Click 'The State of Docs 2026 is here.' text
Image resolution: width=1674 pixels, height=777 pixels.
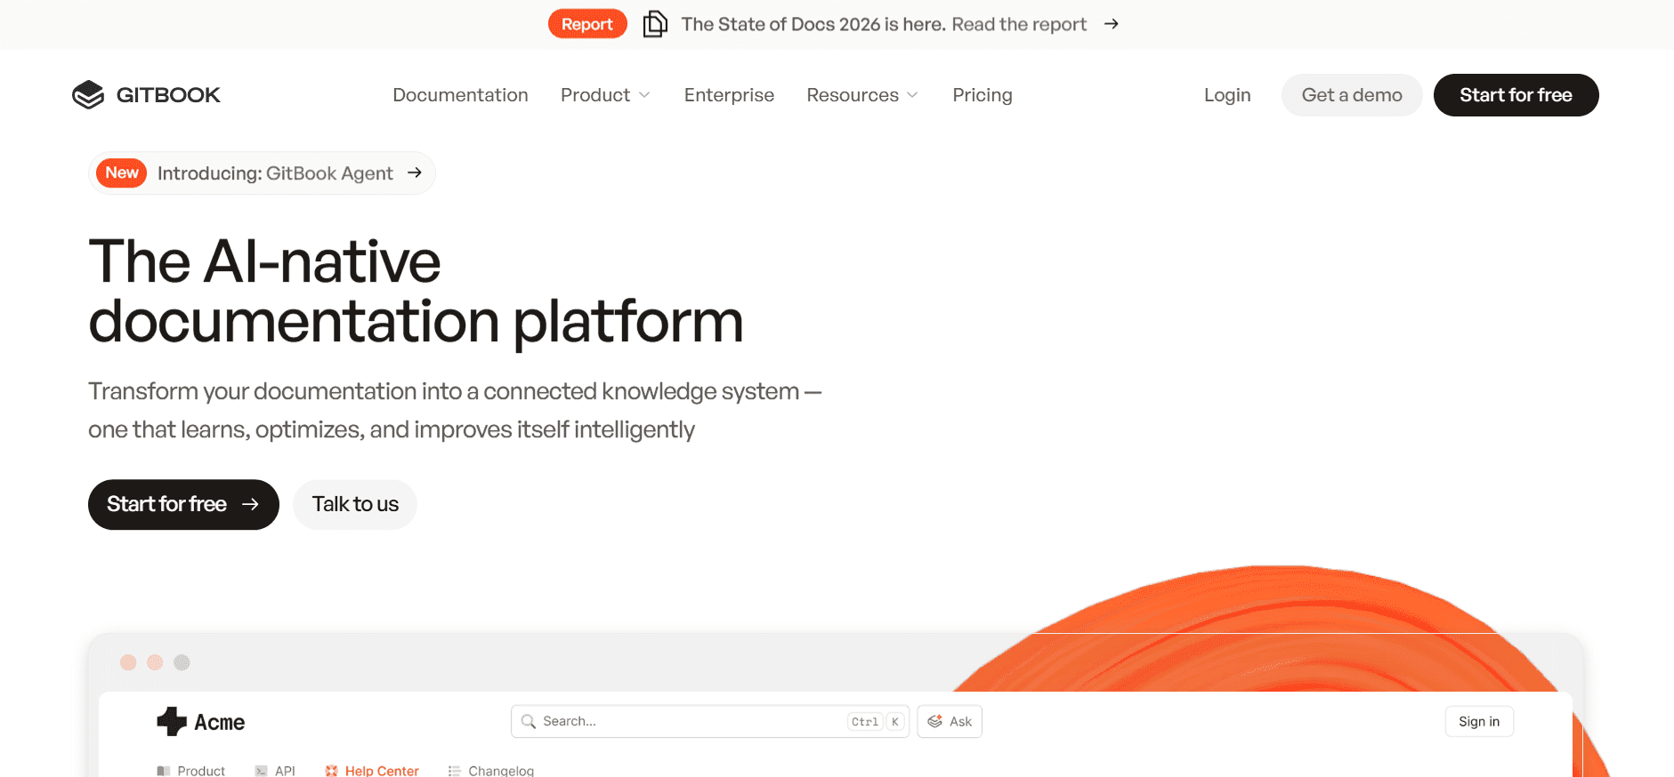[813, 24]
